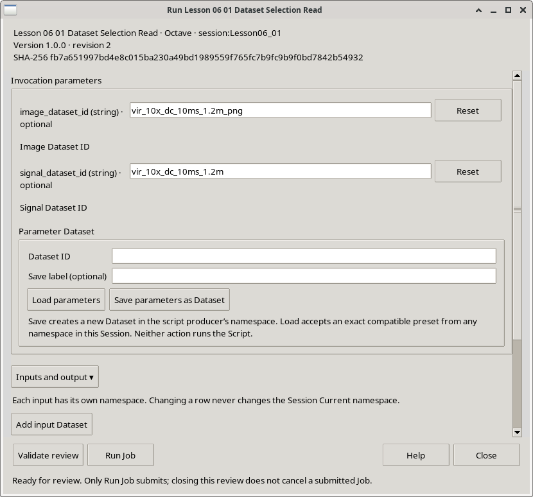Shade the window with the up-arrow icon

(478, 10)
